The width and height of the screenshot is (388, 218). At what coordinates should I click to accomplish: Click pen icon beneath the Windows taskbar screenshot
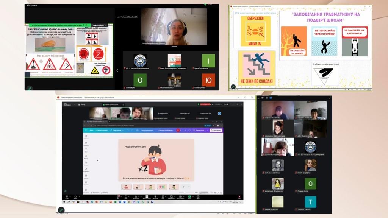tap(61, 210)
